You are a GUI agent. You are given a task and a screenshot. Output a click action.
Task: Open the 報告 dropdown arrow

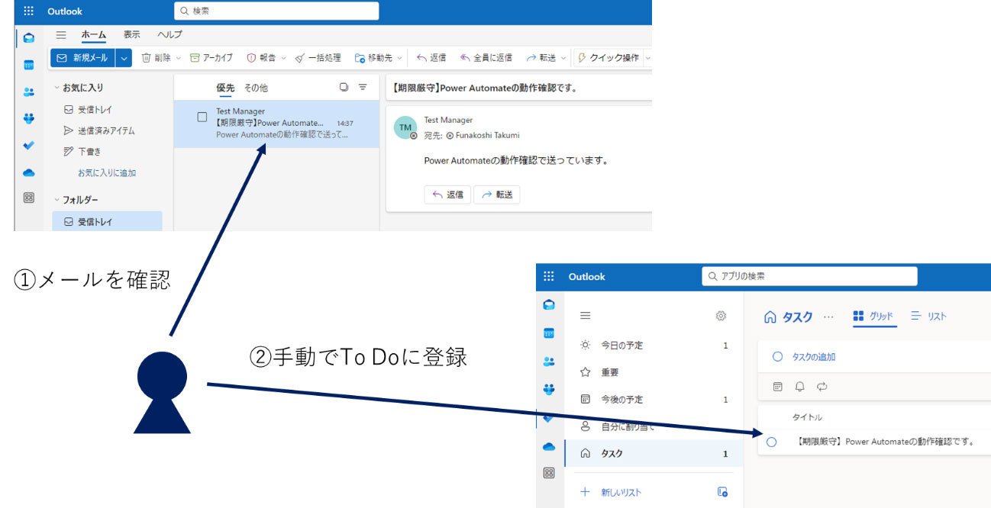[x=283, y=58]
